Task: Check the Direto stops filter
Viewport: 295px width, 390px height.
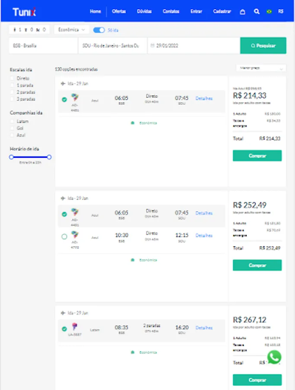Action: click(13, 78)
